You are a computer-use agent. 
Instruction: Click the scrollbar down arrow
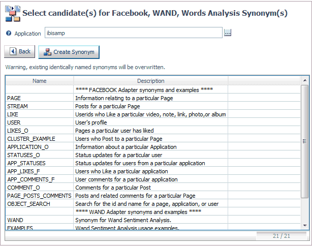(305, 226)
